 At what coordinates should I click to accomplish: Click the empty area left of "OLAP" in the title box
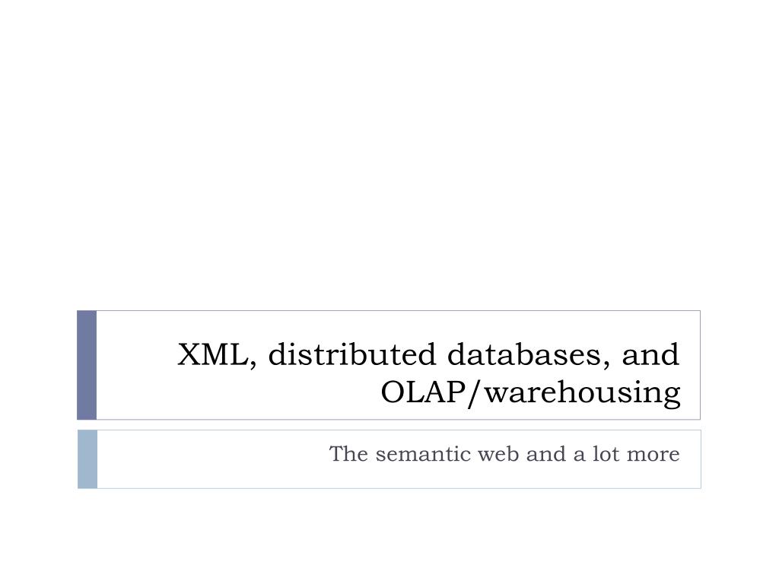pyautogui.click(x=234, y=393)
